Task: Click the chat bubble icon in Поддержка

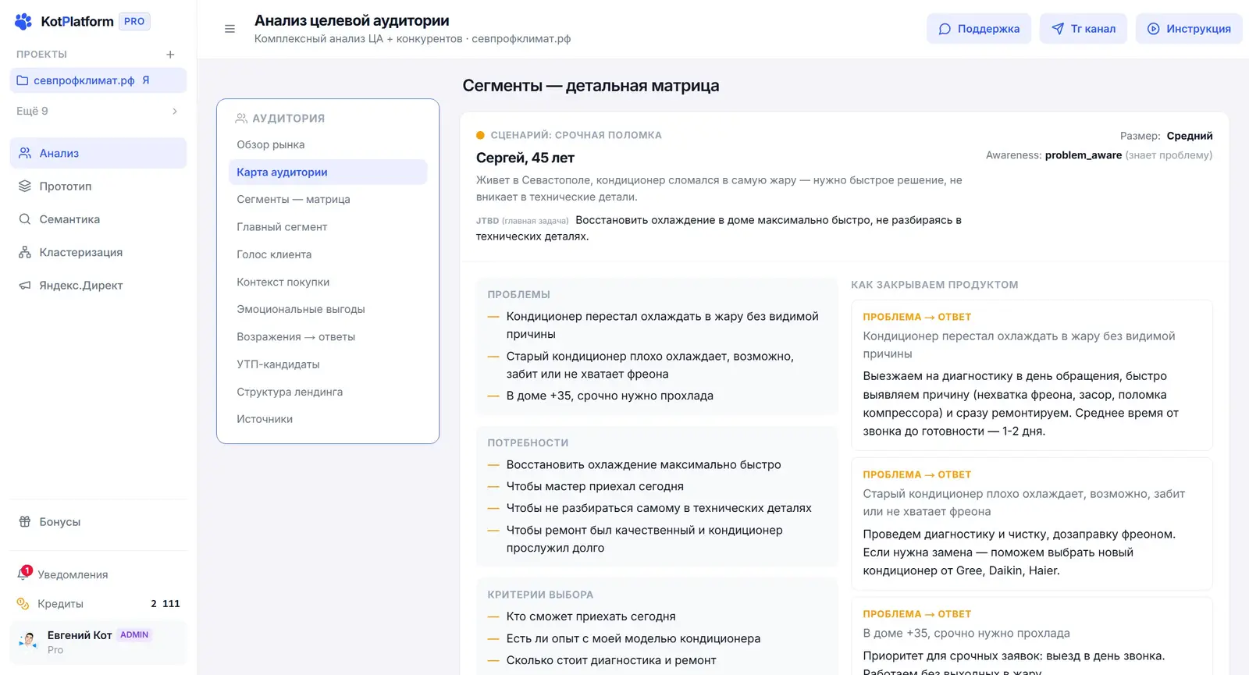Action: pos(945,29)
